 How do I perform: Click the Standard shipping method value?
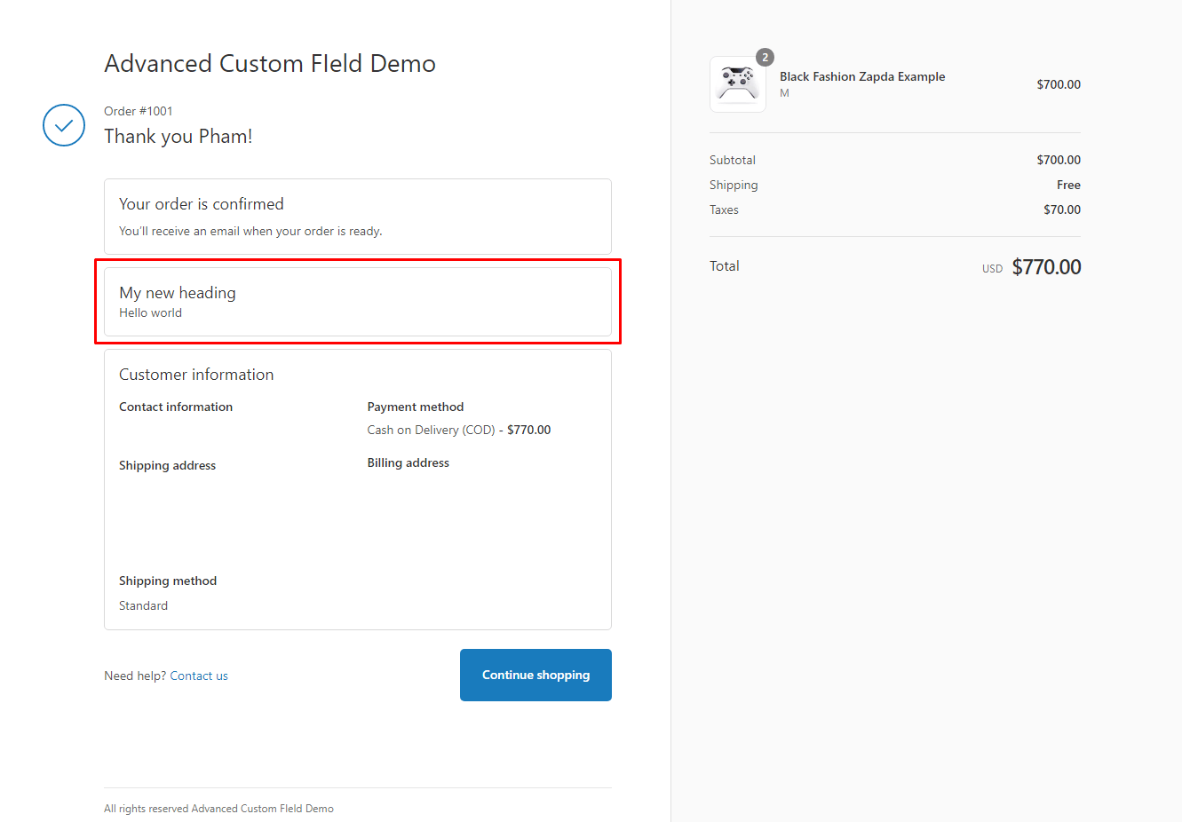(144, 605)
